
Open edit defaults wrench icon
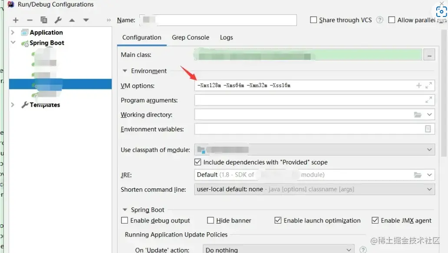pos(58,20)
